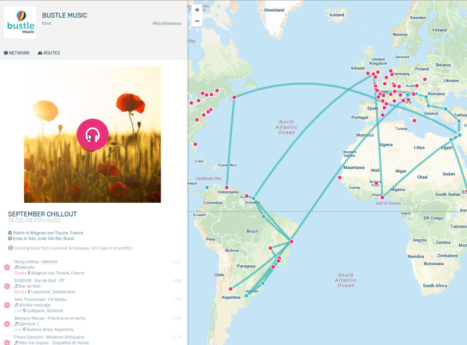This screenshot has width=467, height=345.
Task: Click the Studio tag under Mélodie
Action: 20,273
